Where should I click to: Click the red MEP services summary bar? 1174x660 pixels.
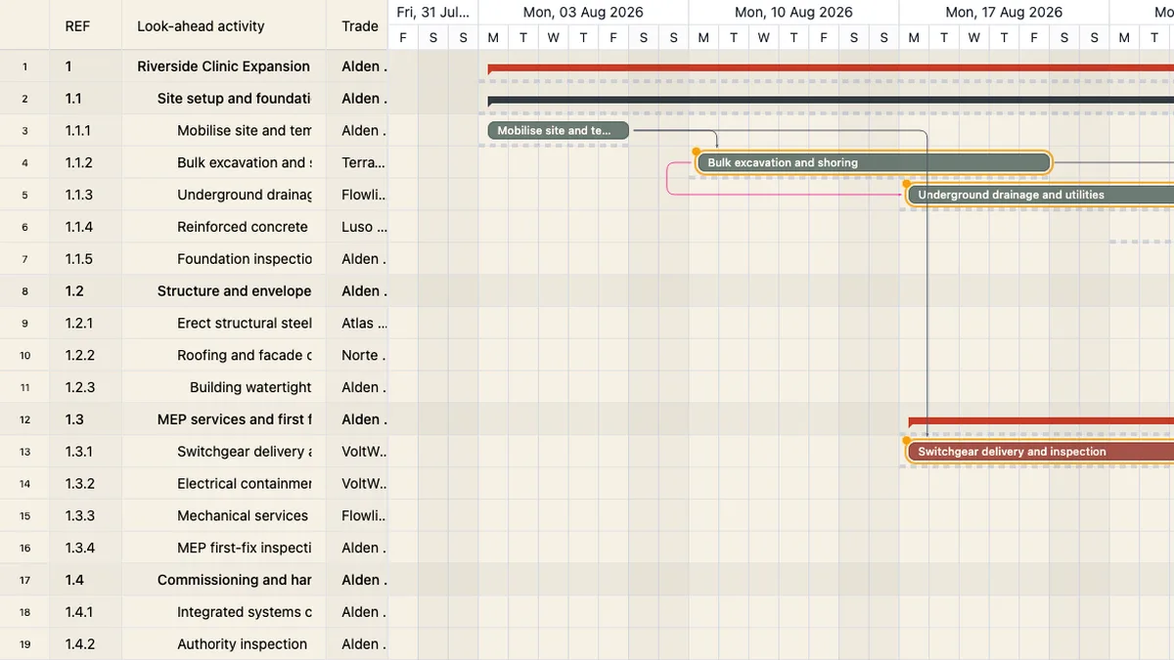(x=1041, y=421)
